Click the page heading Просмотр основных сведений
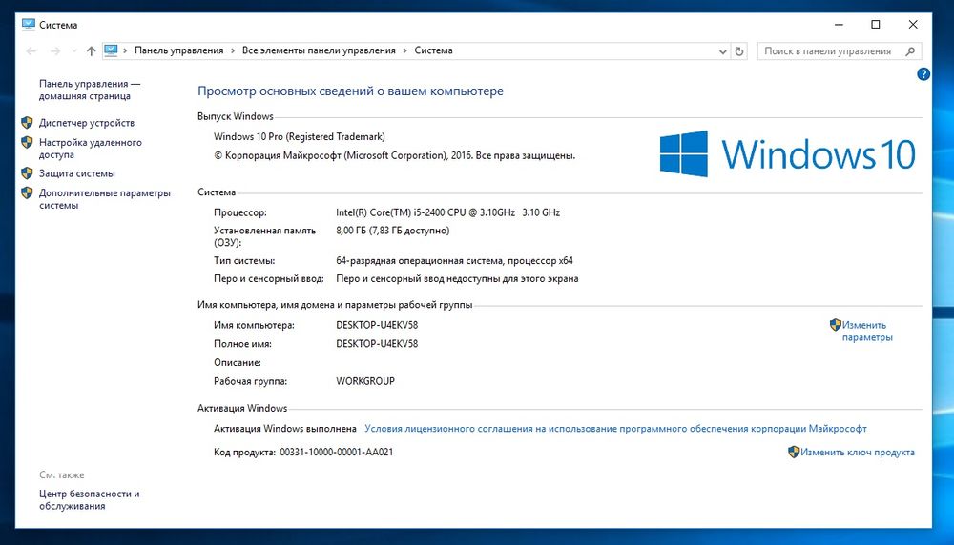 coord(350,91)
